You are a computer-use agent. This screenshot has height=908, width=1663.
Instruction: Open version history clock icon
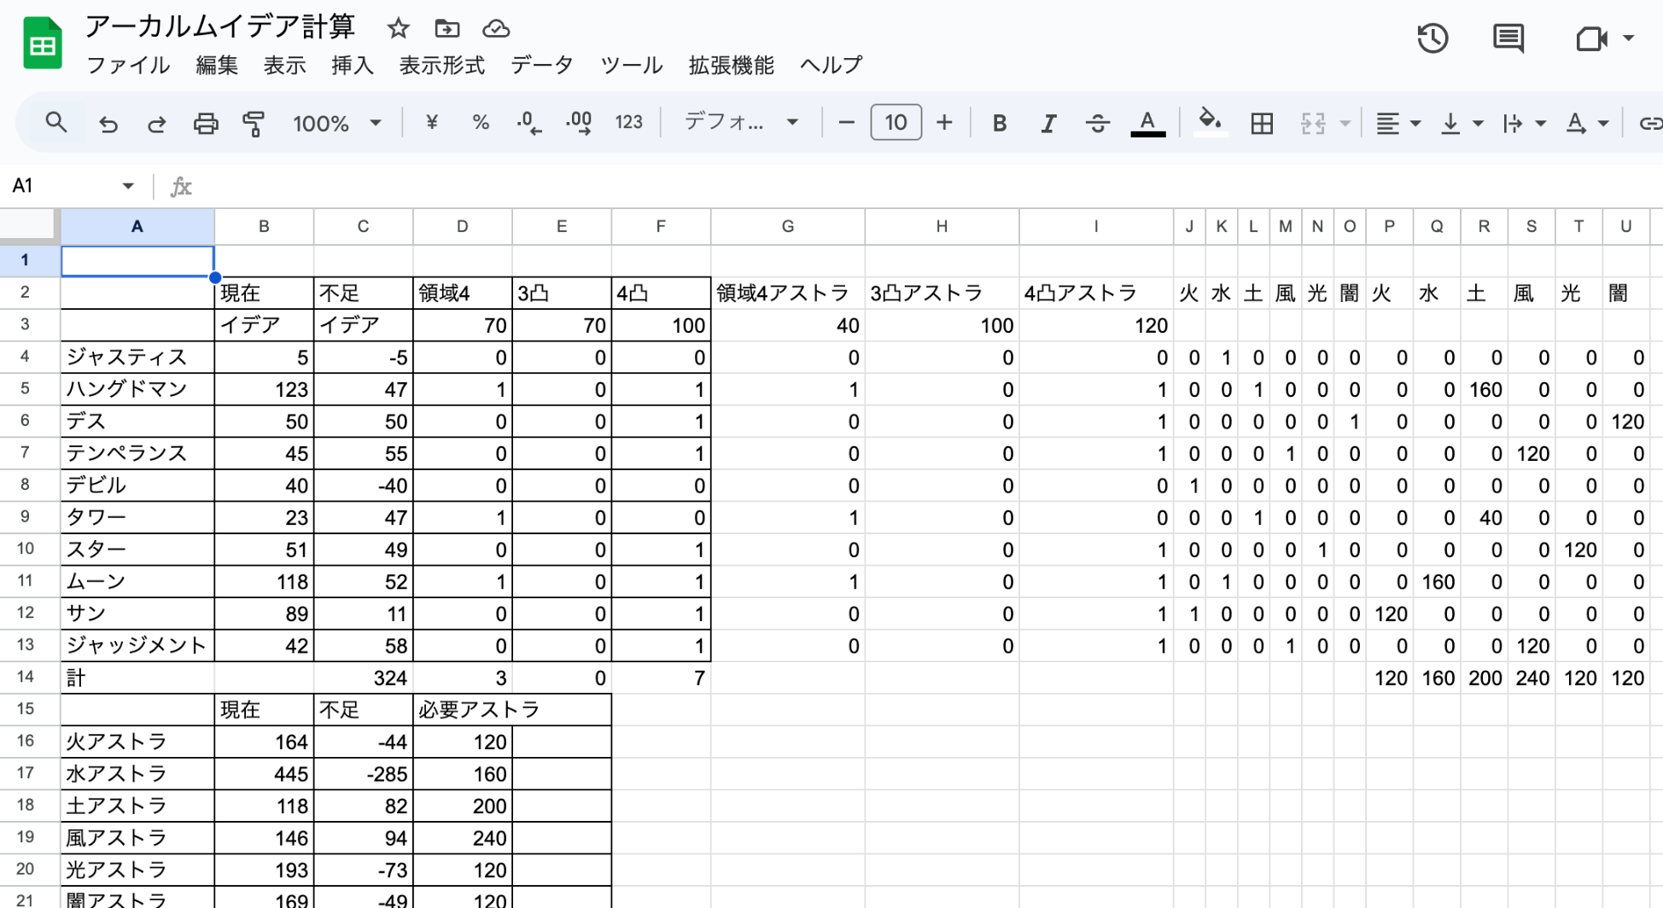(x=1432, y=38)
